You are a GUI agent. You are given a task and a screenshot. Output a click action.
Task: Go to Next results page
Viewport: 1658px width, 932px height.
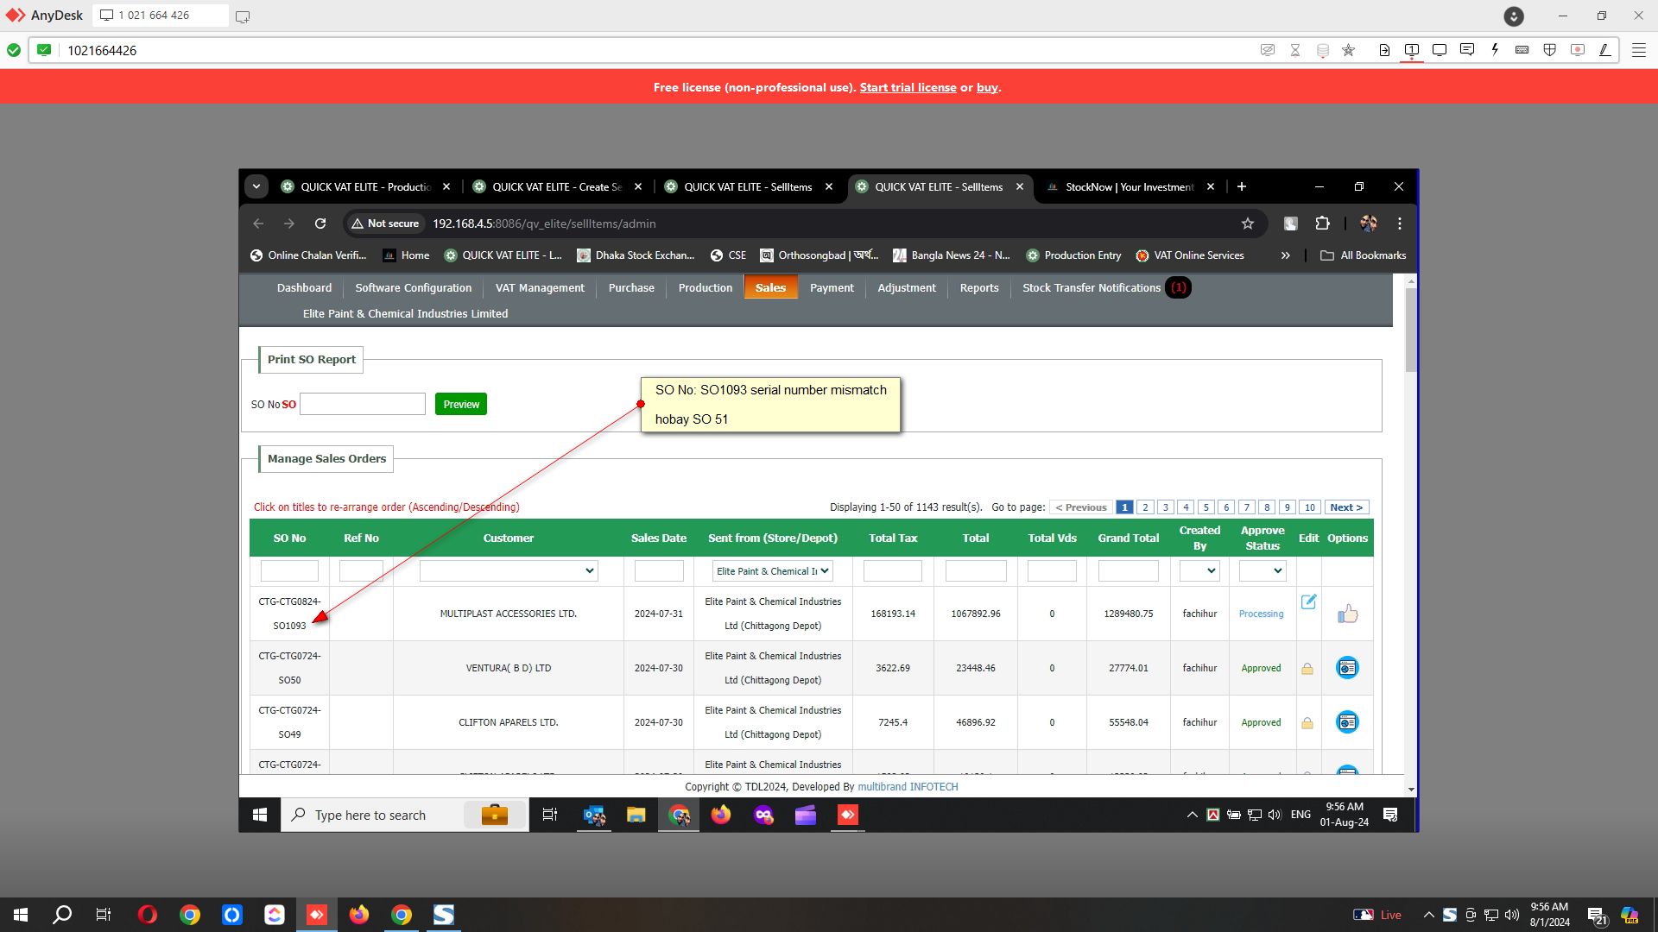pos(1345,507)
